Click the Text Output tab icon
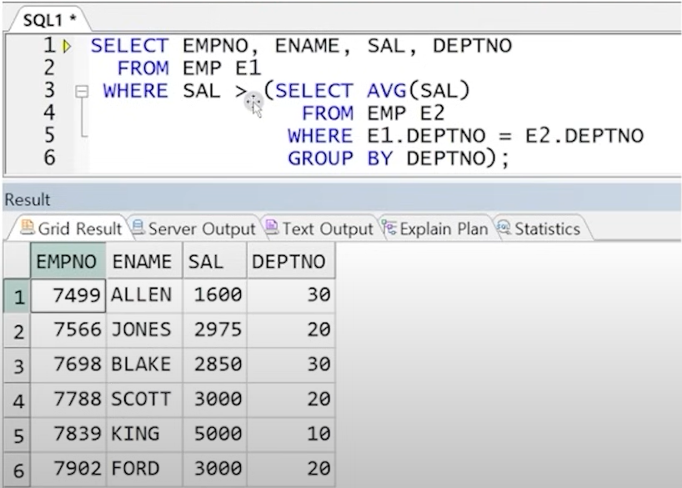The image size is (682, 488). tap(272, 227)
